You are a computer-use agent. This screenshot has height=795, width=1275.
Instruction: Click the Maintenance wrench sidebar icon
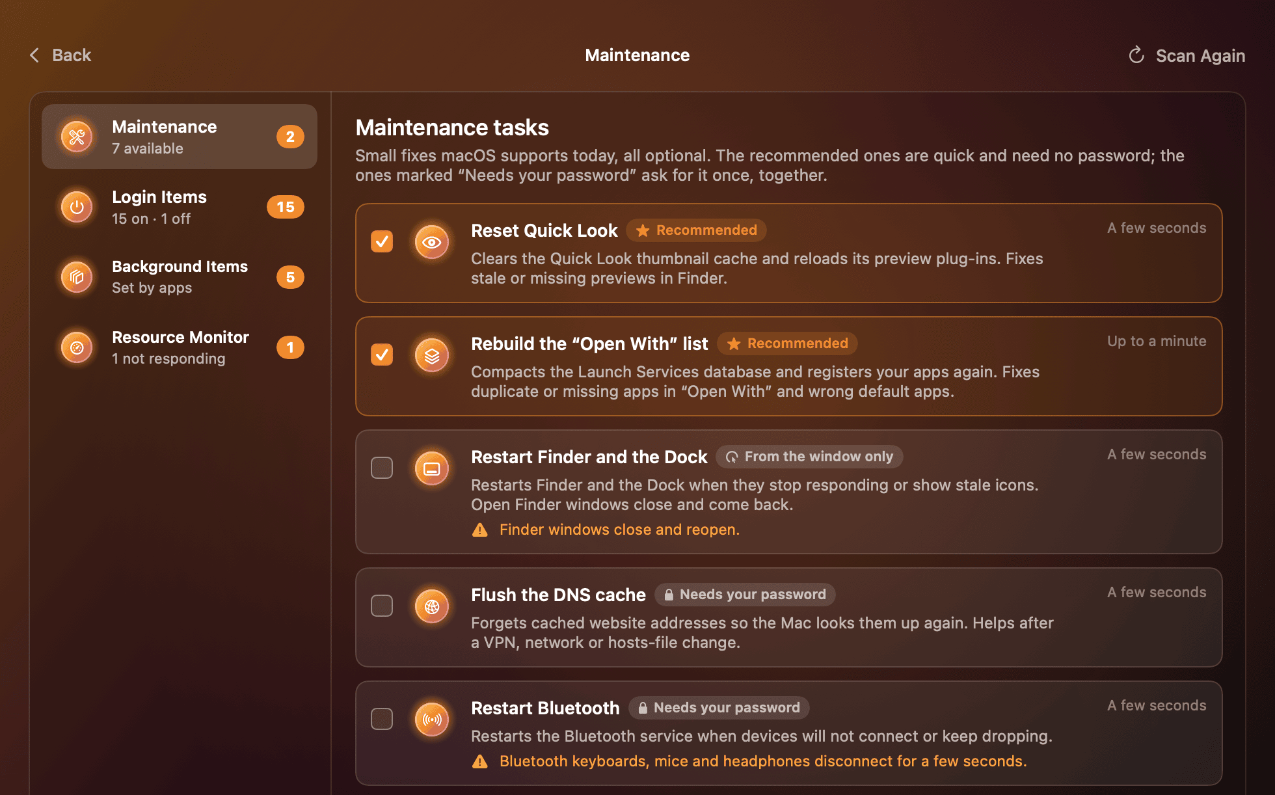77,137
